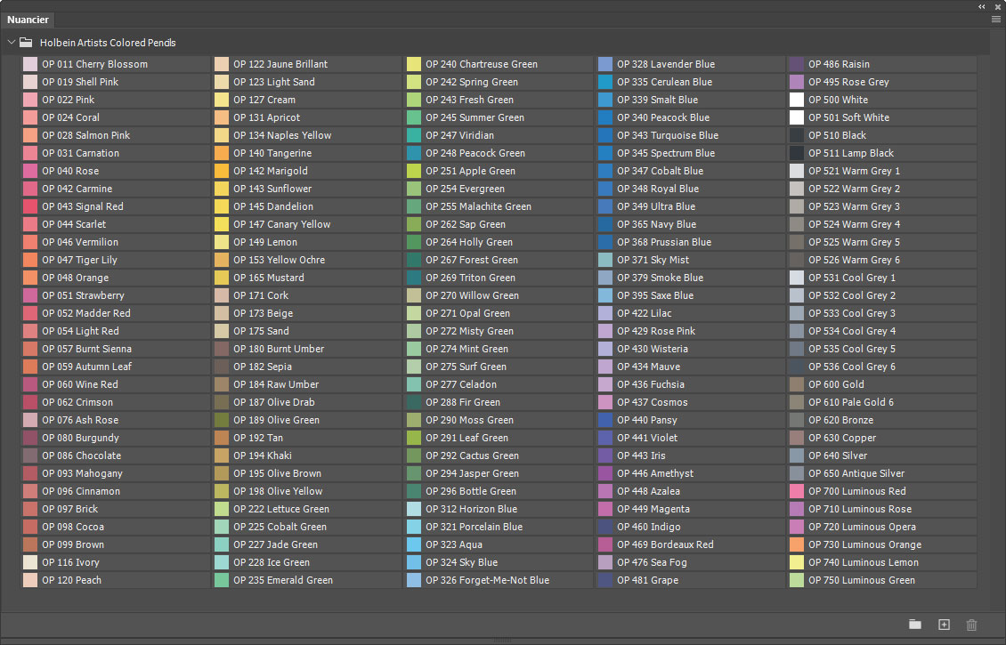Screen dimensions: 1006x645
Task: Click the delete swatch trash icon
Action: 971,625
